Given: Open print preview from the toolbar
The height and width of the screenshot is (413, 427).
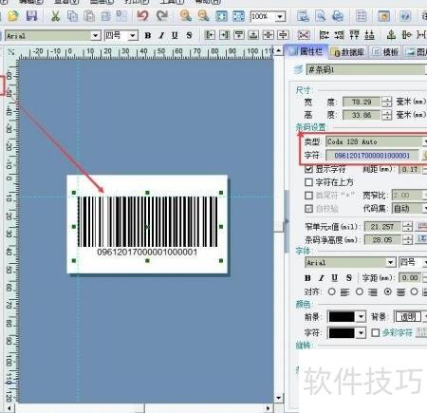Looking at the screenshot, I should tap(321, 16).
